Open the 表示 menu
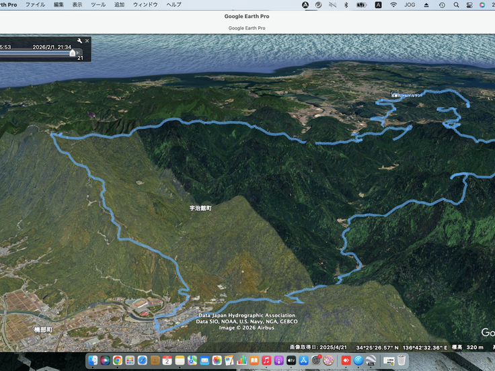 (77, 5)
